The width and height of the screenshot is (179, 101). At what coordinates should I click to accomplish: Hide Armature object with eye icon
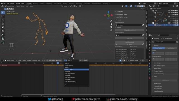173,25
